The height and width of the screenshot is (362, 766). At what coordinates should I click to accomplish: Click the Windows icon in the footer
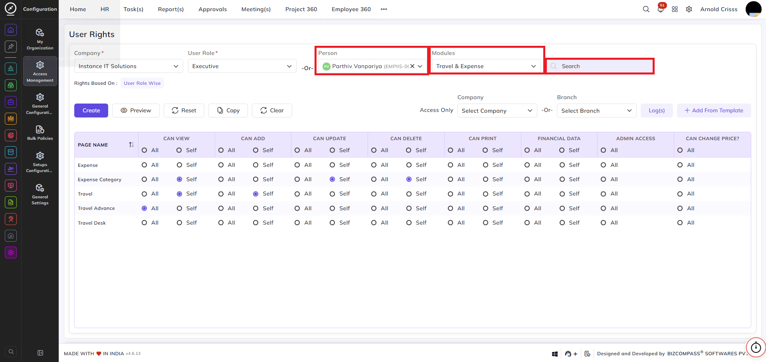tap(555, 354)
